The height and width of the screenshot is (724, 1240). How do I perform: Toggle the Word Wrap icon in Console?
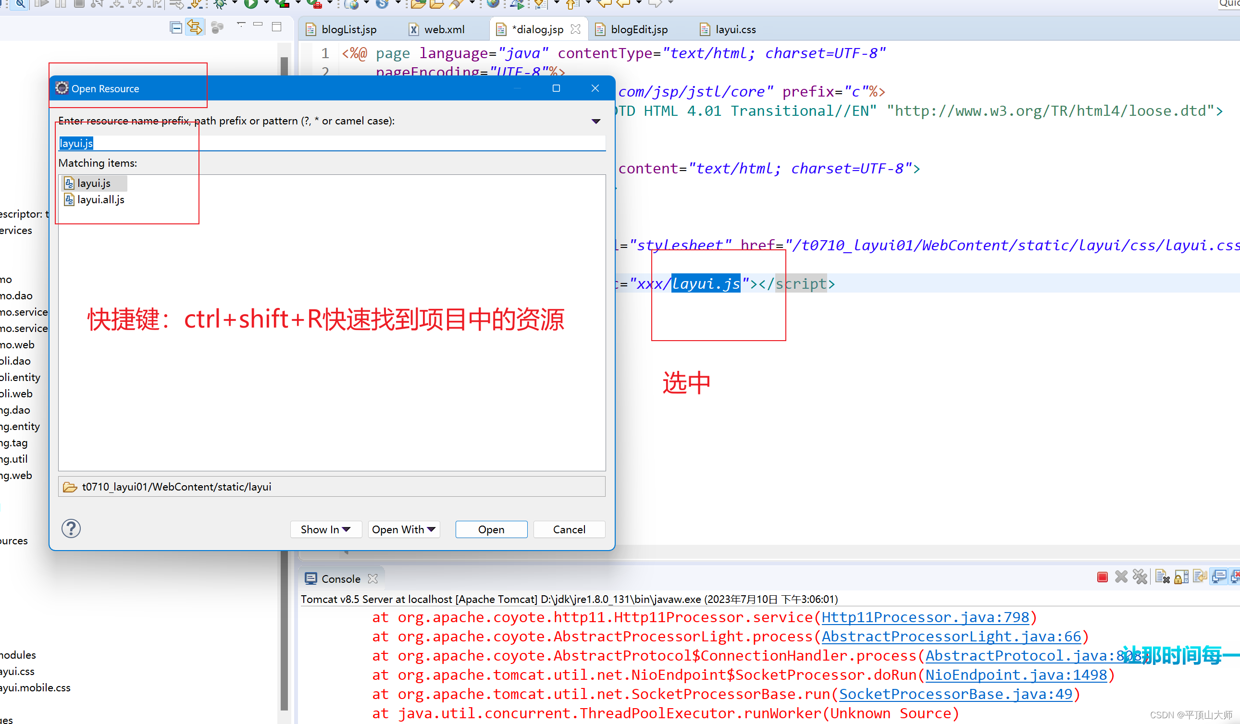point(1200,577)
